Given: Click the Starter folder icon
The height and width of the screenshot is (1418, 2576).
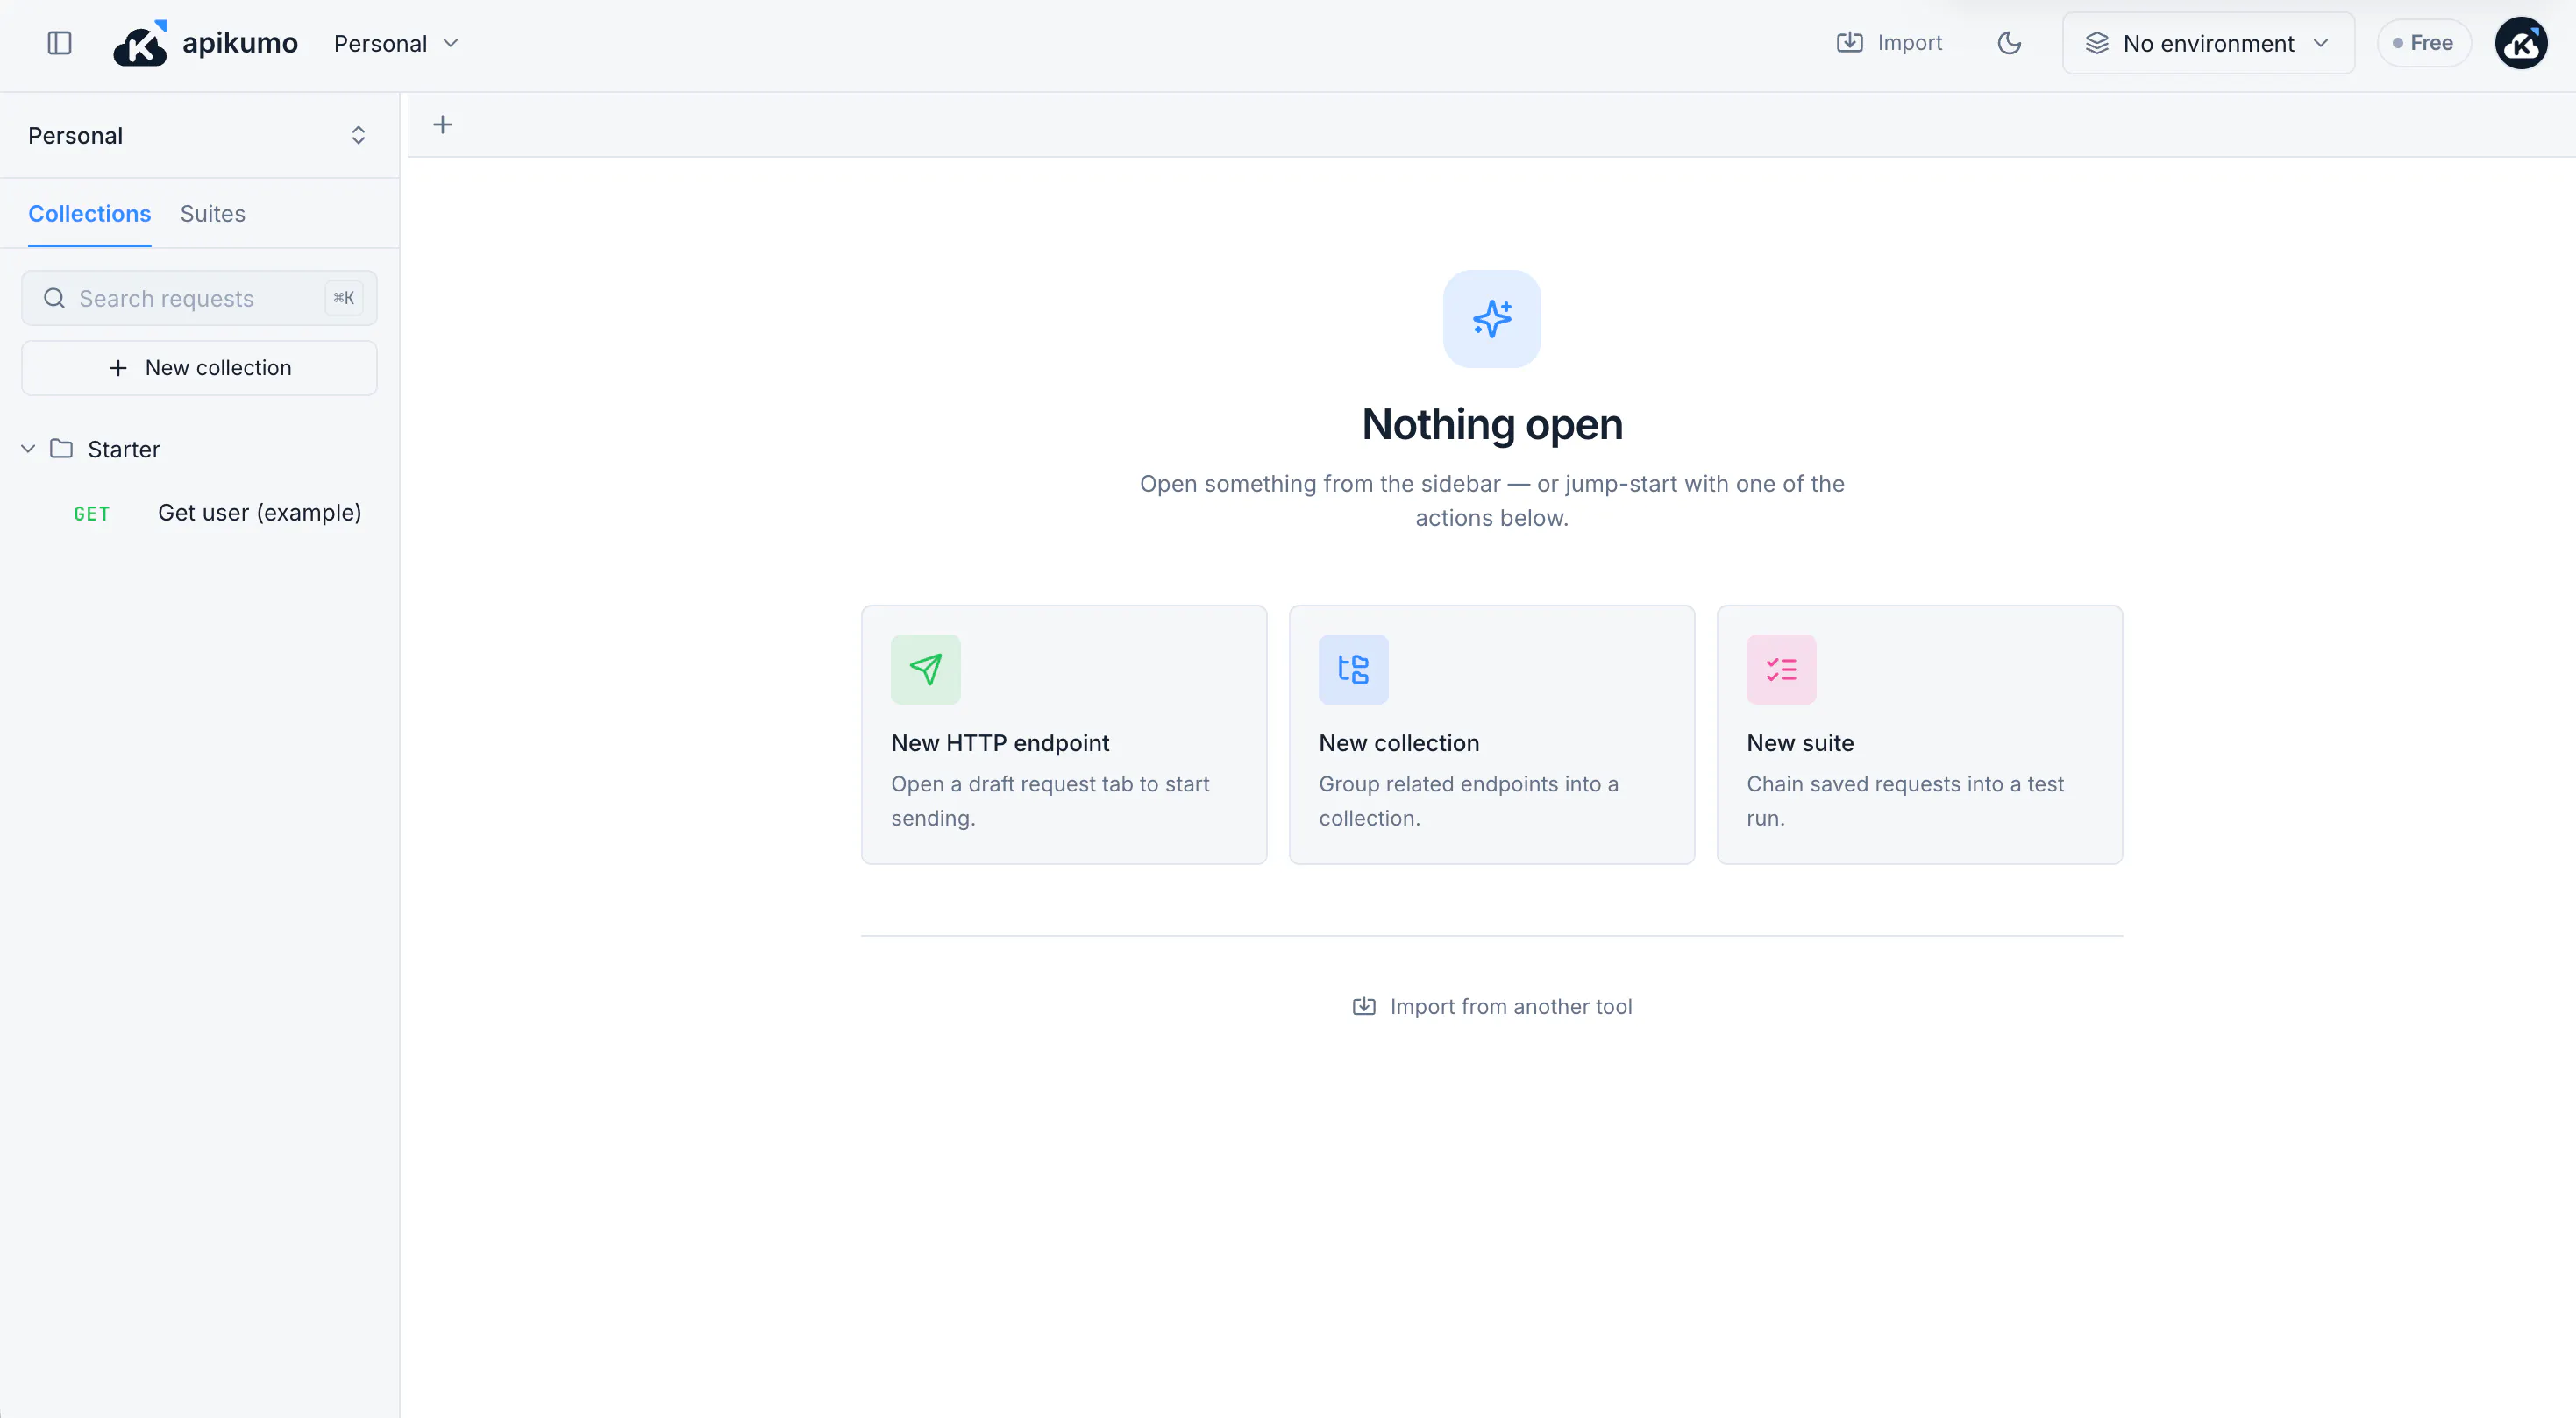Looking at the screenshot, I should click(62, 449).
